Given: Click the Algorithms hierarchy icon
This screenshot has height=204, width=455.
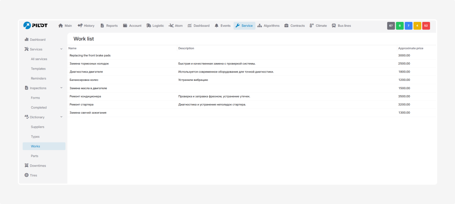Looking at the screenshot, I should click(x=260, y=26).
